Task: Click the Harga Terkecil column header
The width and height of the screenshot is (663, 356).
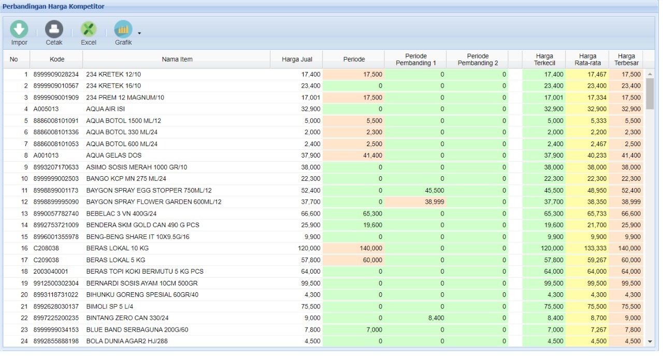Action: (x=544, y=60)
